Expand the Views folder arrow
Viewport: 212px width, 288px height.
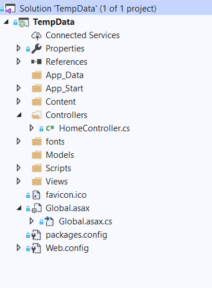click(x=18, y=182)
